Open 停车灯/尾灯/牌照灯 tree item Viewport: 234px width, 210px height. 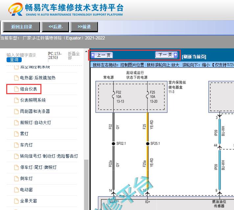[x=38, y=167]
